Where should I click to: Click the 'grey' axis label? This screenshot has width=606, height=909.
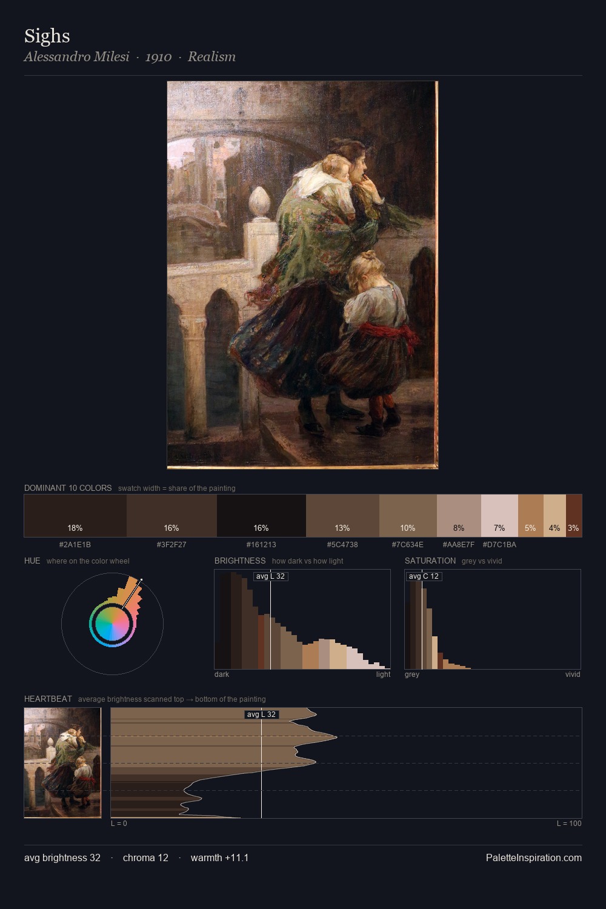click(412, 674)
